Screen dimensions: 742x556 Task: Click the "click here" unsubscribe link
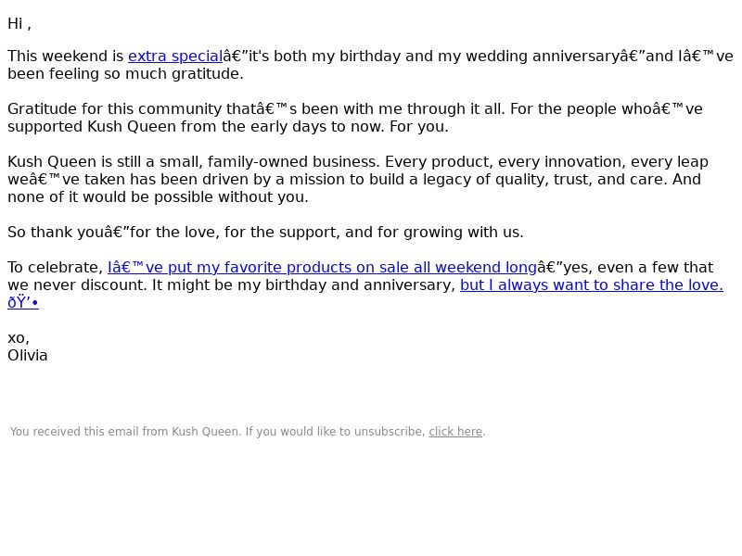point(455,432)
